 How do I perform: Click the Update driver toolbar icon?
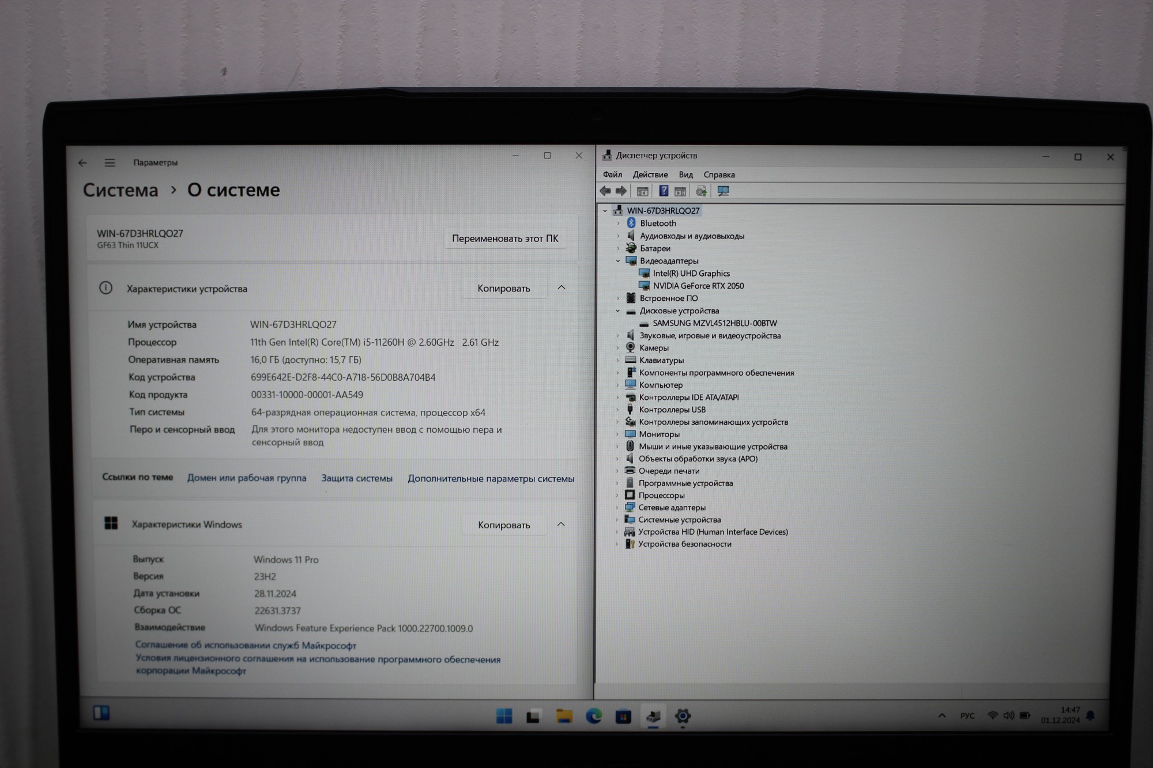[x=701, y=191]
